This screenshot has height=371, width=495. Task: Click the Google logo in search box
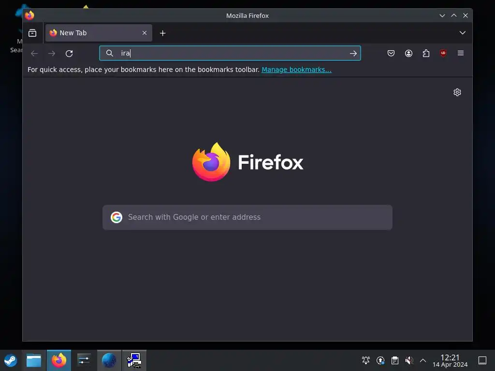coord(116,217)
